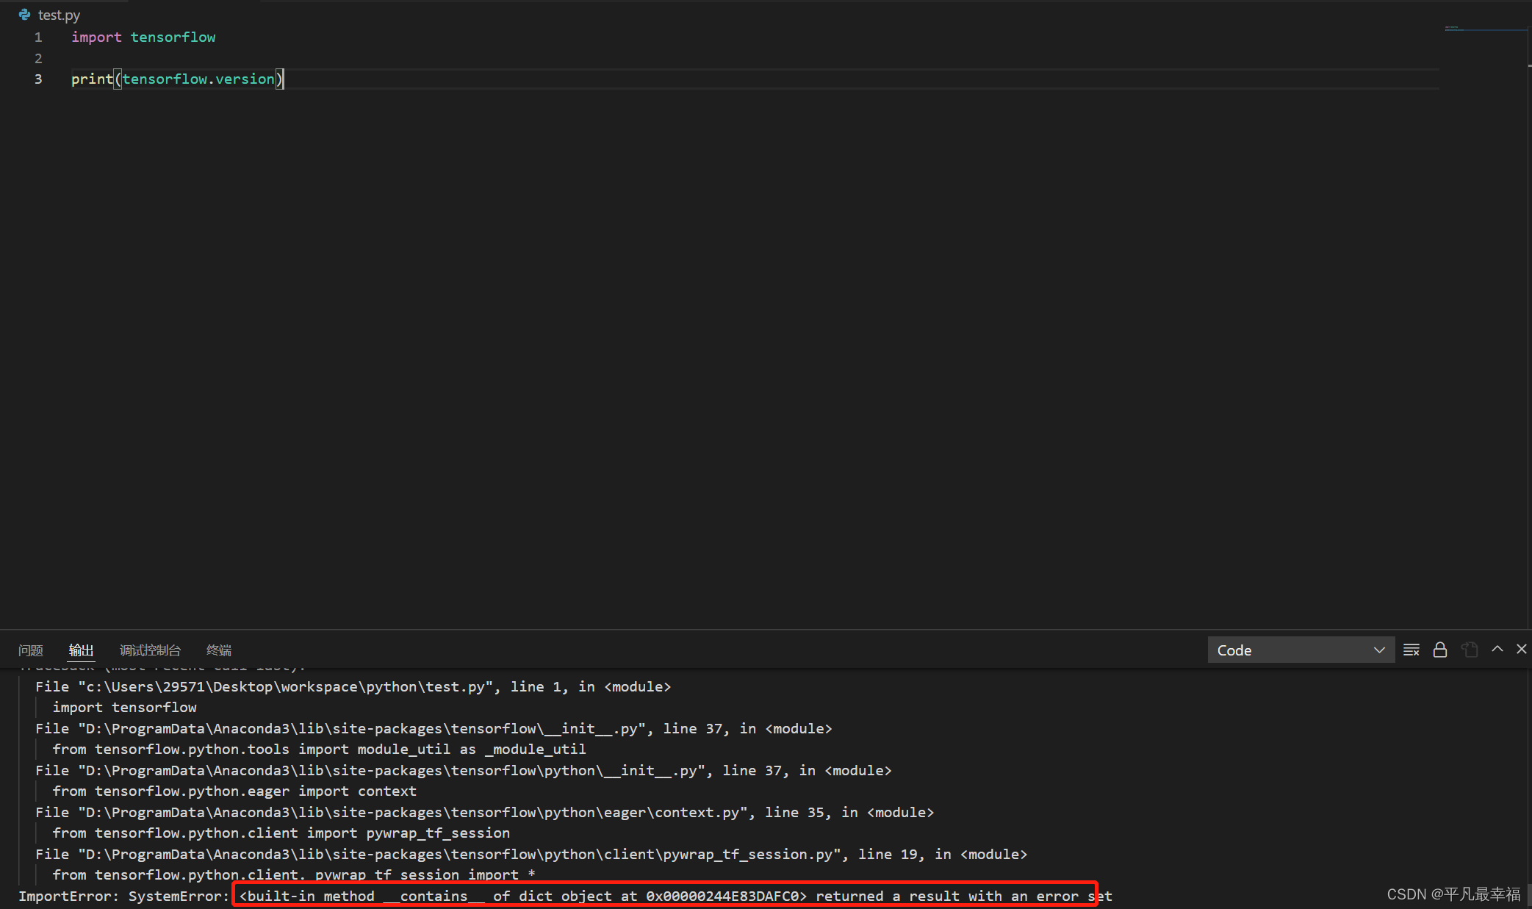
Task: Open the Code output channel dropdown
Action: coord(1301,650)
